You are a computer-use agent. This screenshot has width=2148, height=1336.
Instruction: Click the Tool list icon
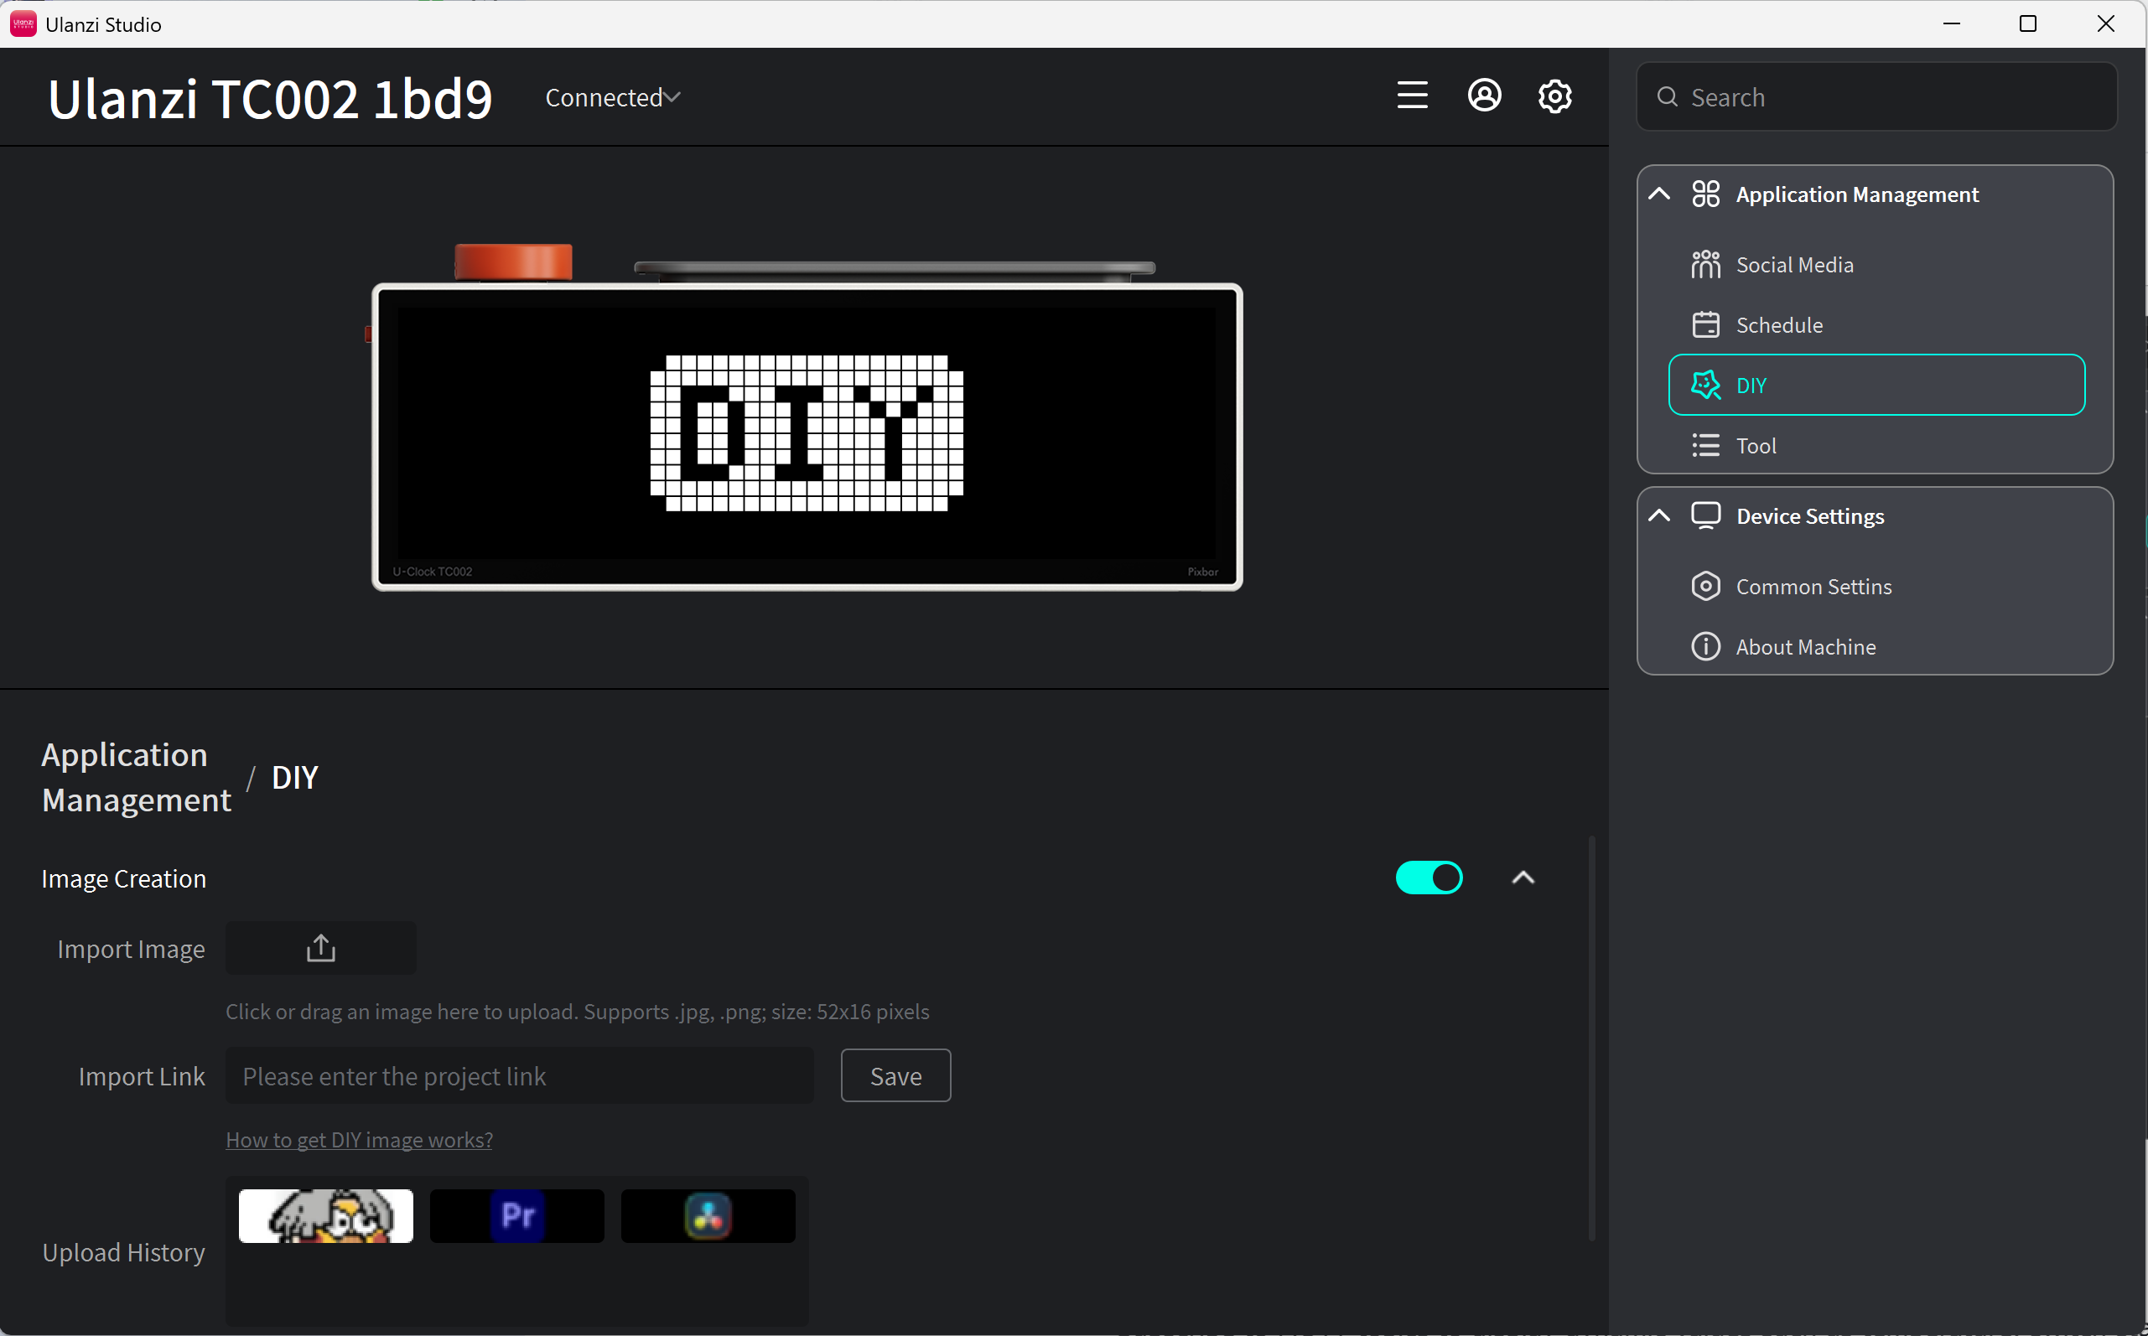(1705, 445)
